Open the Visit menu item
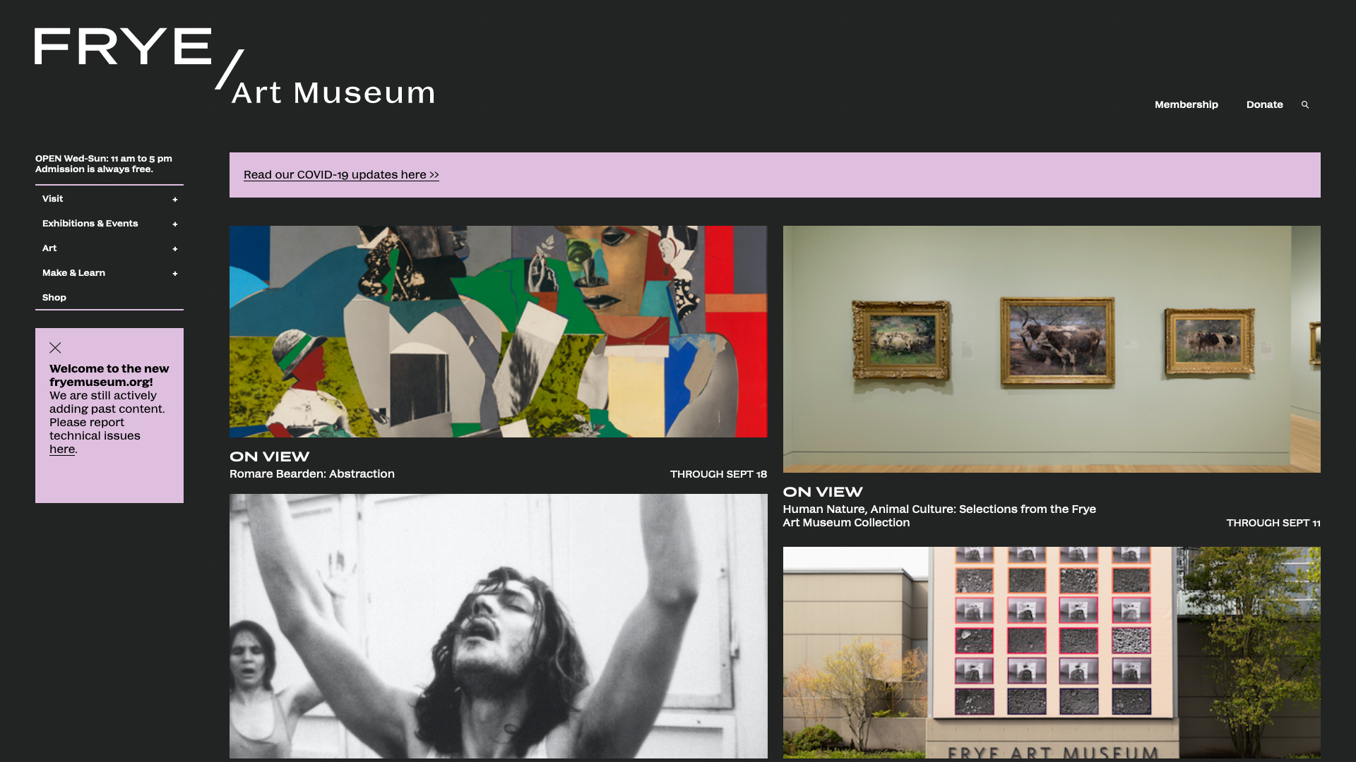This screenshot has height=762, width=1356. point(52,199)
